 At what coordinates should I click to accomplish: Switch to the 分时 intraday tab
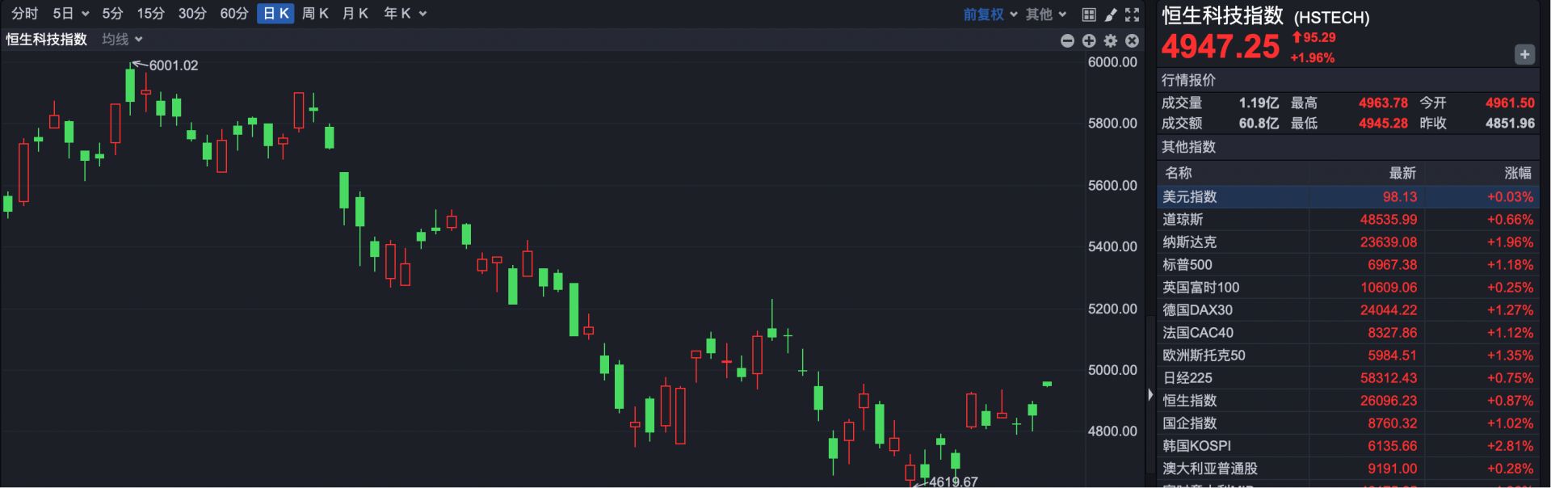(25, 14)
